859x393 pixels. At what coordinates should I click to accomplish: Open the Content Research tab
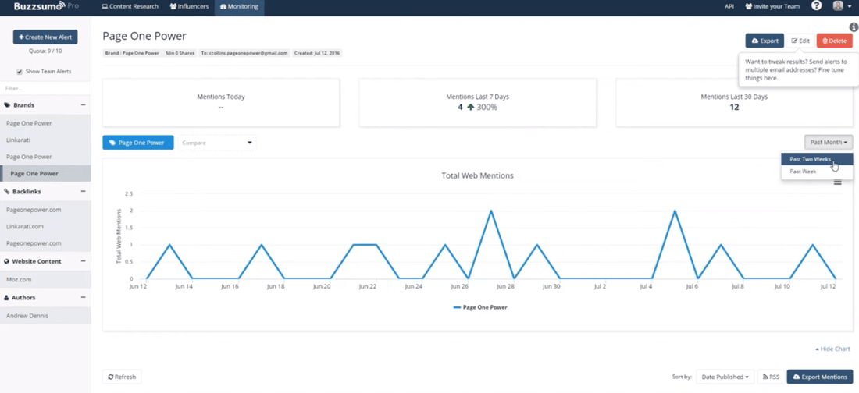pos(130,6)
